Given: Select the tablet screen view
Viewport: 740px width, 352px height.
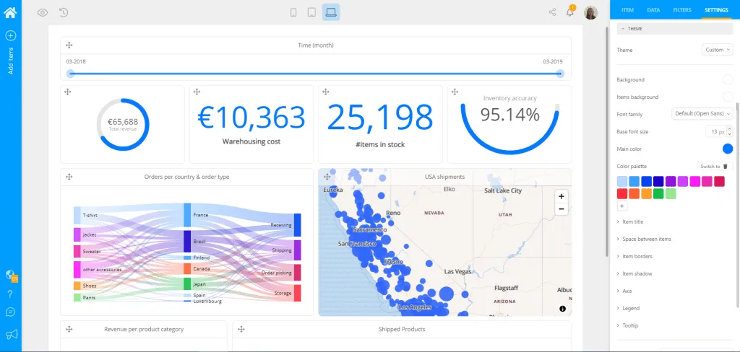Looking at the screenshot, I should click(311, 12).
